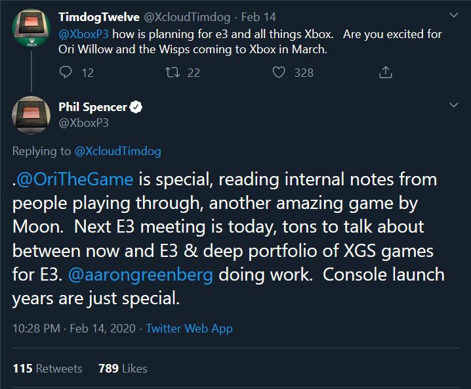Open the @OriTheGame mention link

point(76,179)
